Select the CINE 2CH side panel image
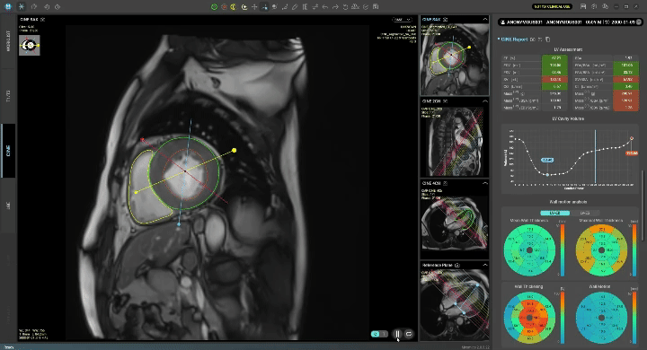This screenshot has width=647, height=350. 455,141
